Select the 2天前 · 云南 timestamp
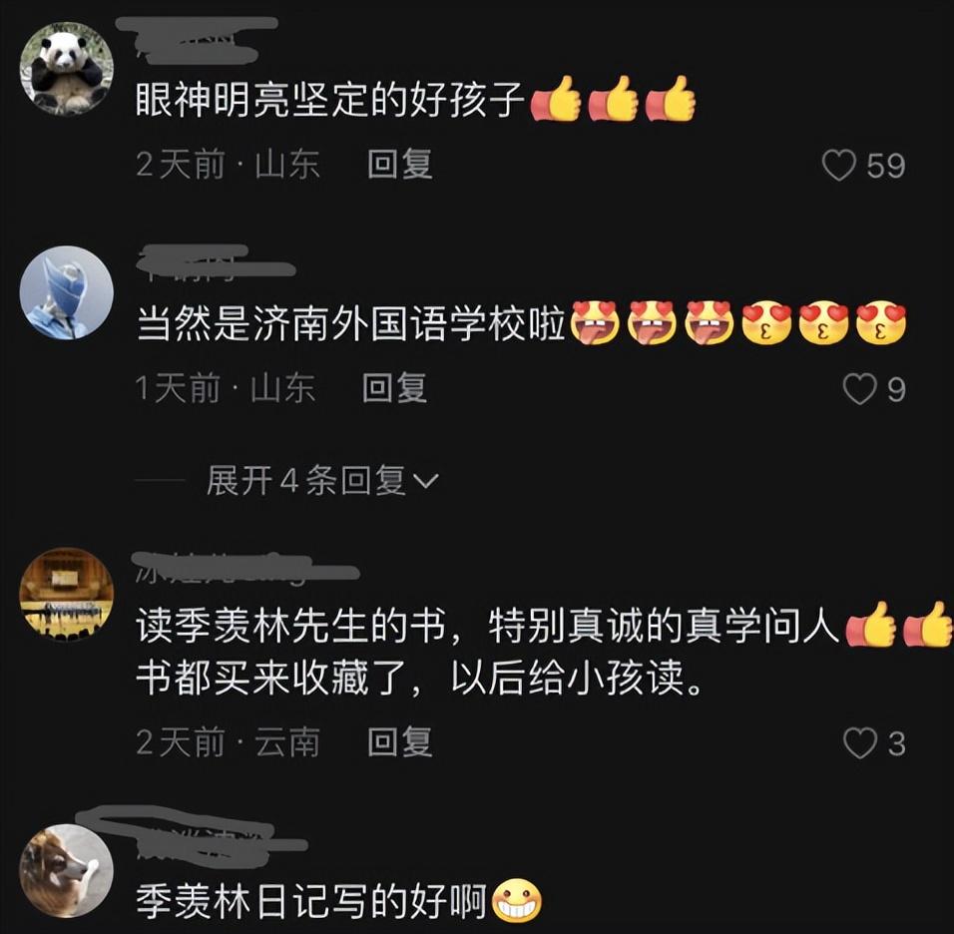 (x=228, y=742)
